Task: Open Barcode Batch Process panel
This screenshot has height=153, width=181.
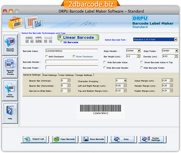Action: click(10, 67)
